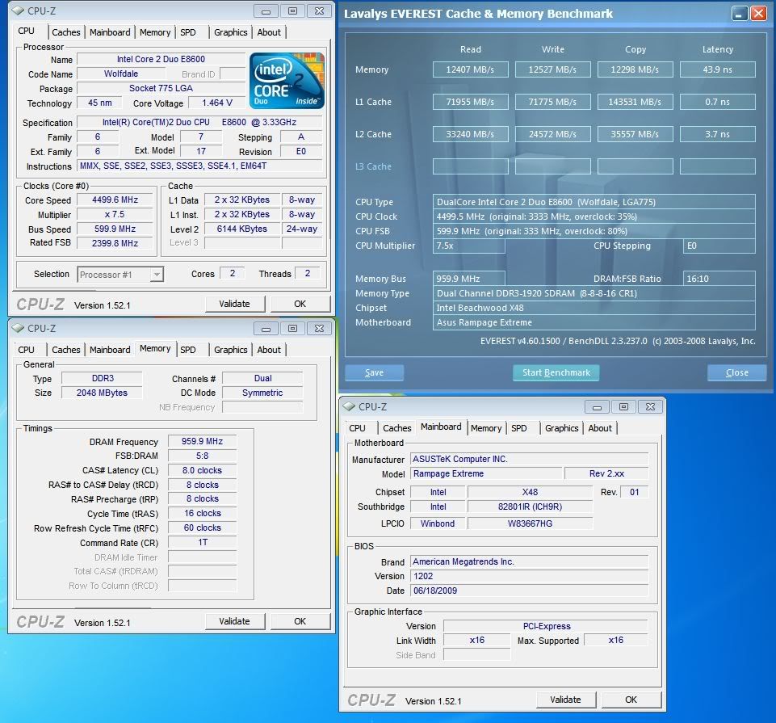The width and height of the screenshot is (776, 723).
Task: Click OK in CPU-Z Memory window
Action: (300, 621)
